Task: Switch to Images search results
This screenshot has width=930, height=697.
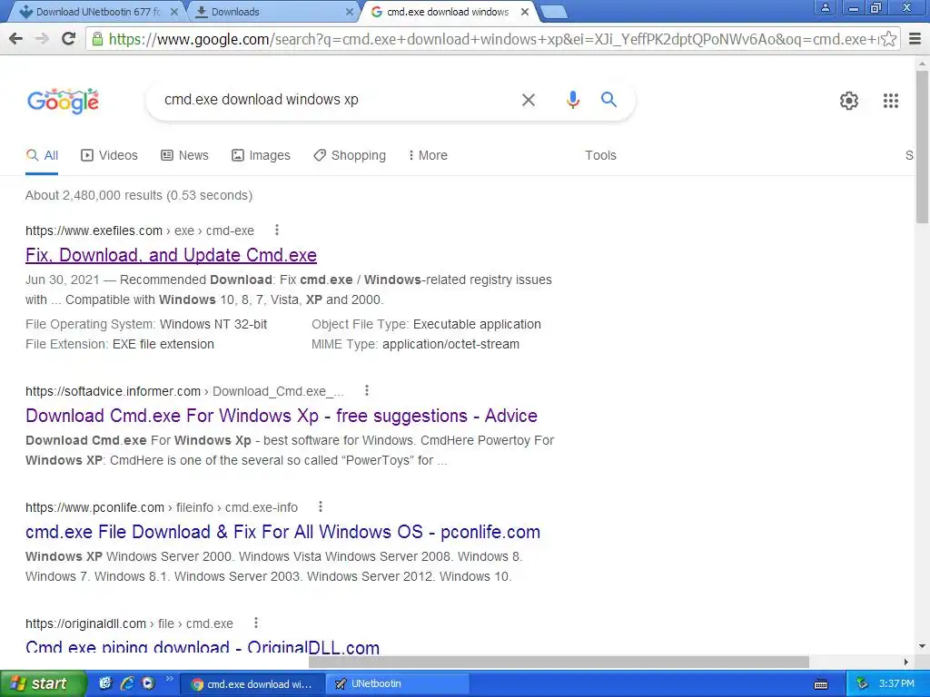Action: [x=261, y=155]
